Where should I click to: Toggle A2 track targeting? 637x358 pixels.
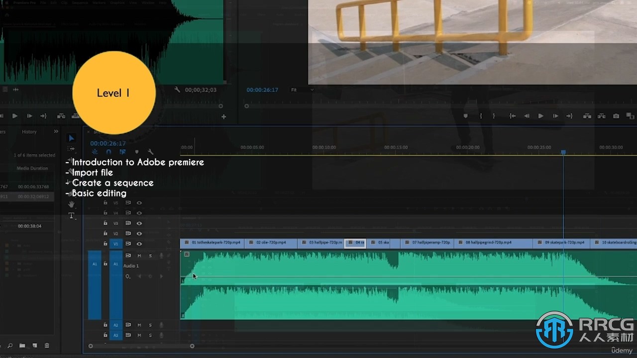[x=115, y=325]
